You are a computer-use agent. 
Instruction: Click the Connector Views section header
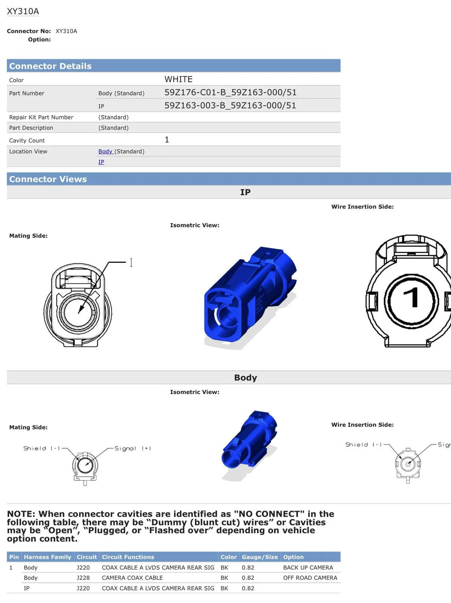pyautogui.click(x=229, y=179)
